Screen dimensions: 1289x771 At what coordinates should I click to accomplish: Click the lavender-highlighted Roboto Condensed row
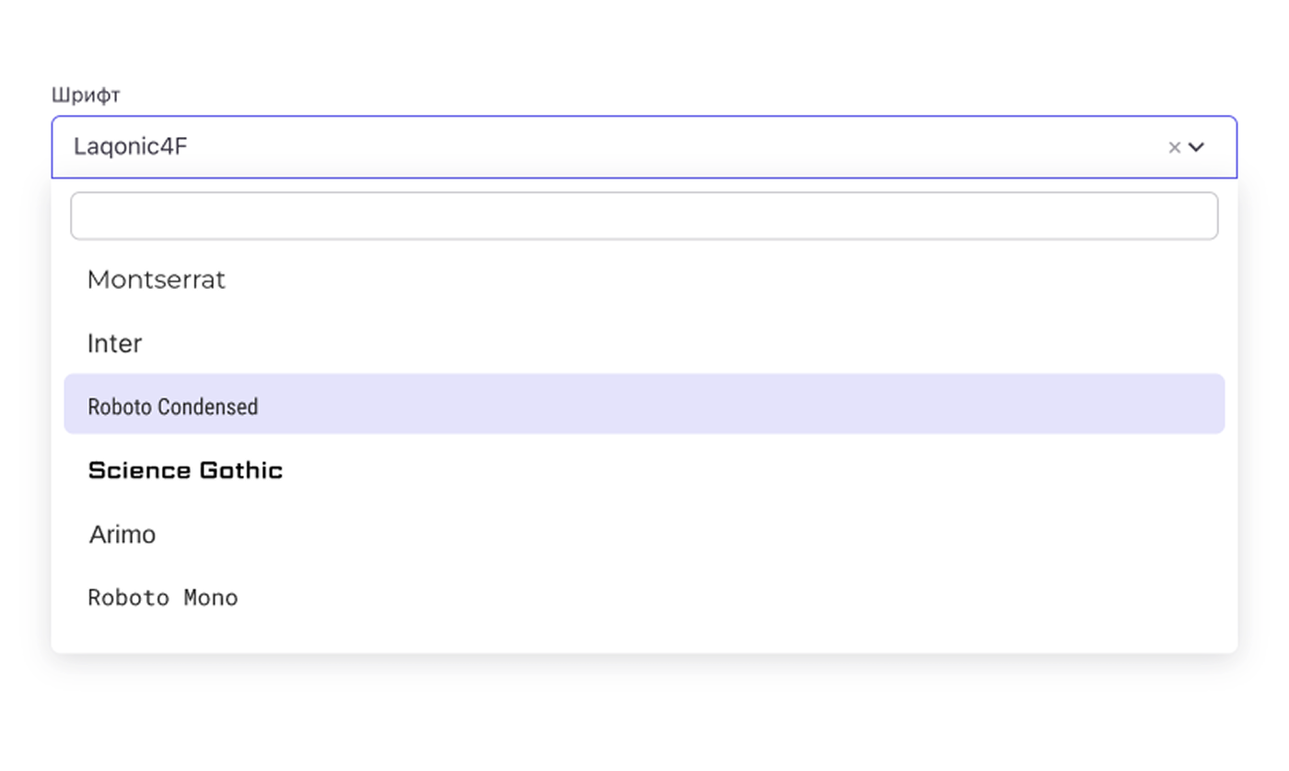pyautogui.click(x=644, y=404)
